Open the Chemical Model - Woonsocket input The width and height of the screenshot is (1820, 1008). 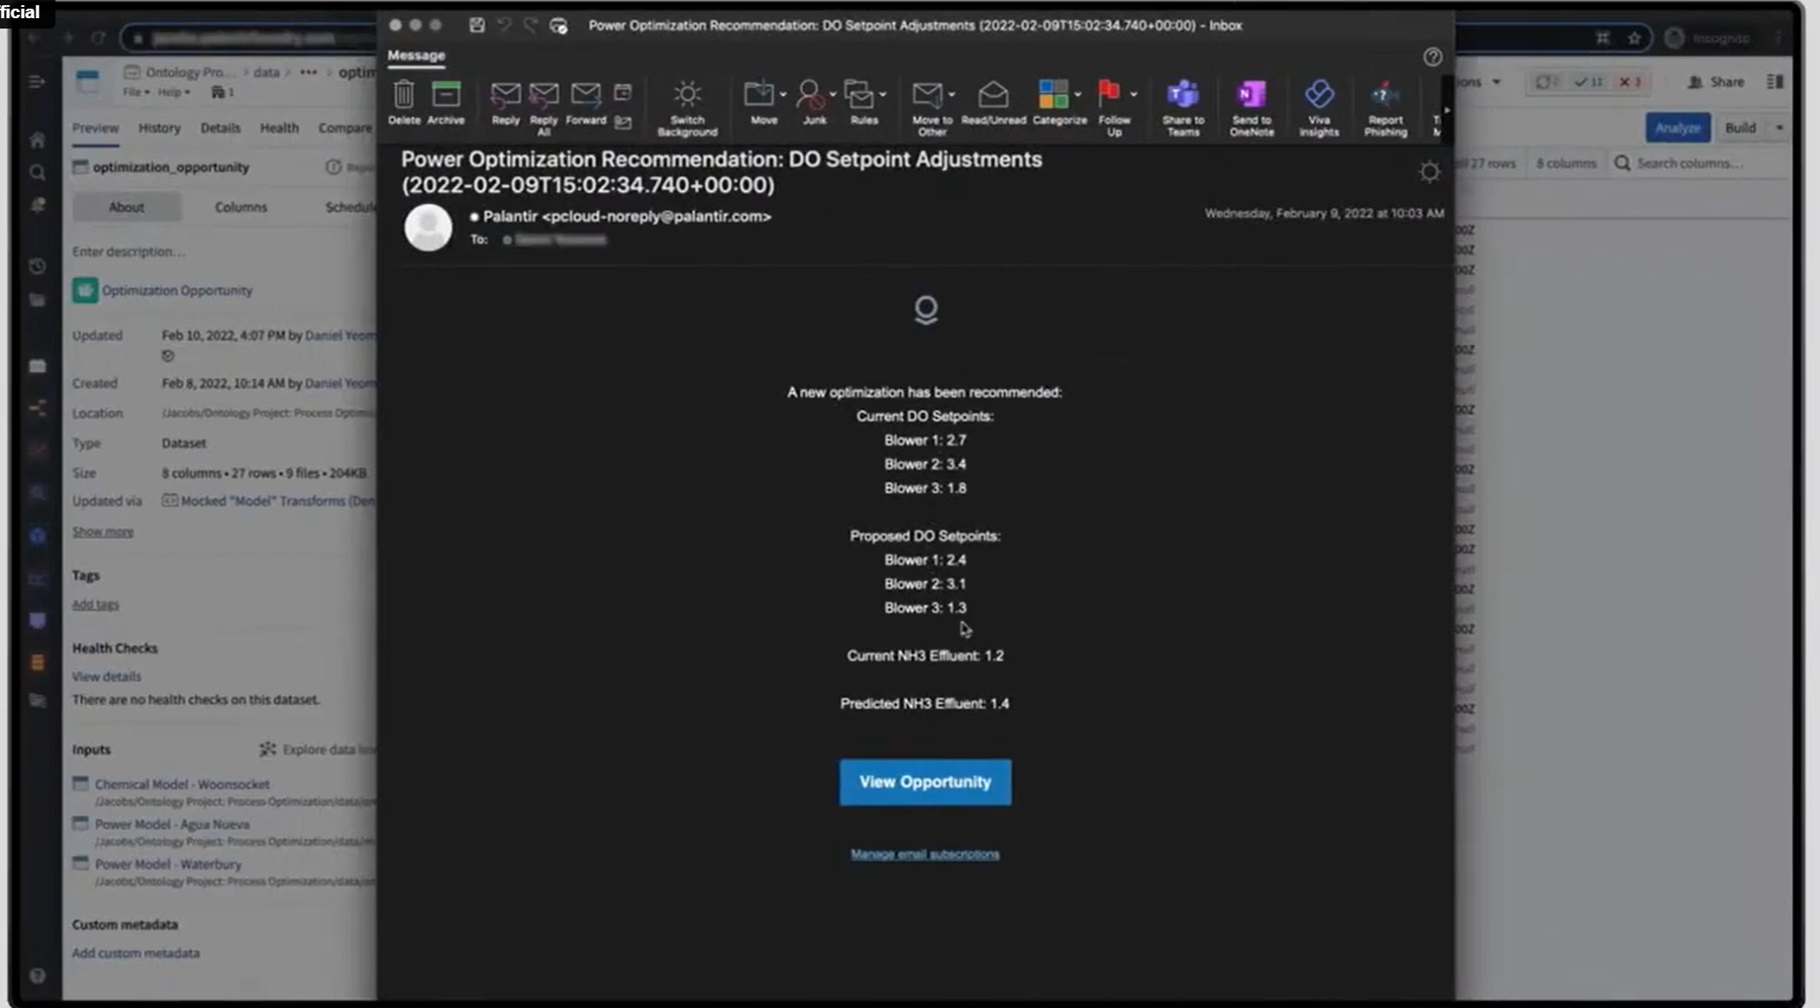[x=182, y=784]
